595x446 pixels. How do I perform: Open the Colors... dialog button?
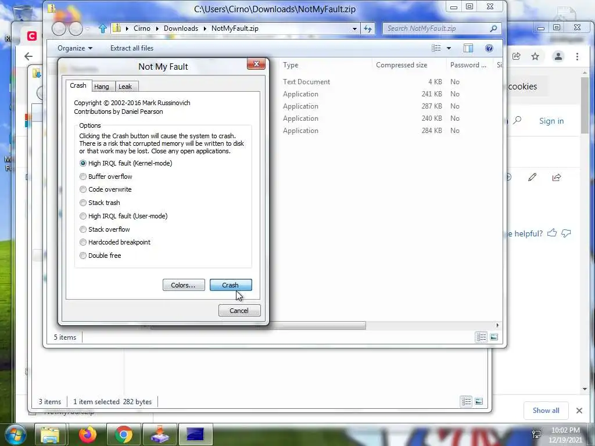pyautogui.click(x=183, y=285)
